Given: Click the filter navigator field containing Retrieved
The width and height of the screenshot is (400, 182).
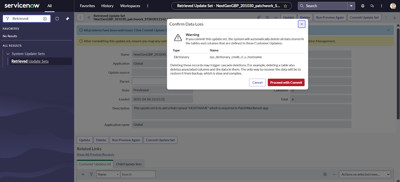Looking at the screenshot, I should coord(26,18).
